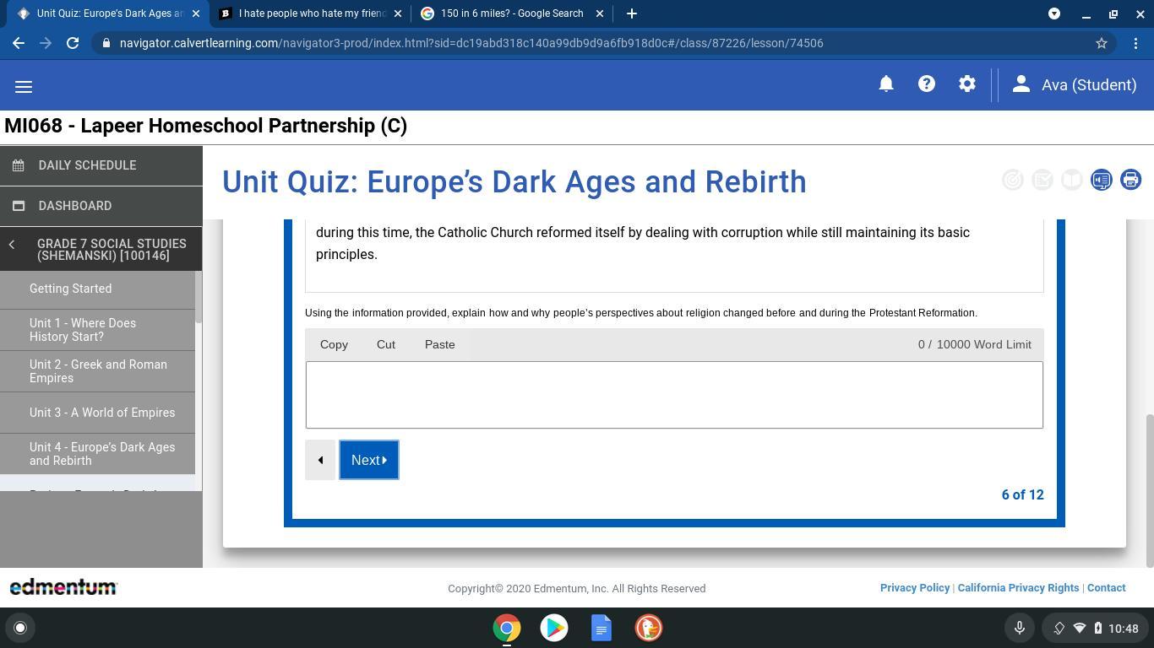Open the notifications bell
This screenshot has width=1154, height=648.
pos(886,84)
